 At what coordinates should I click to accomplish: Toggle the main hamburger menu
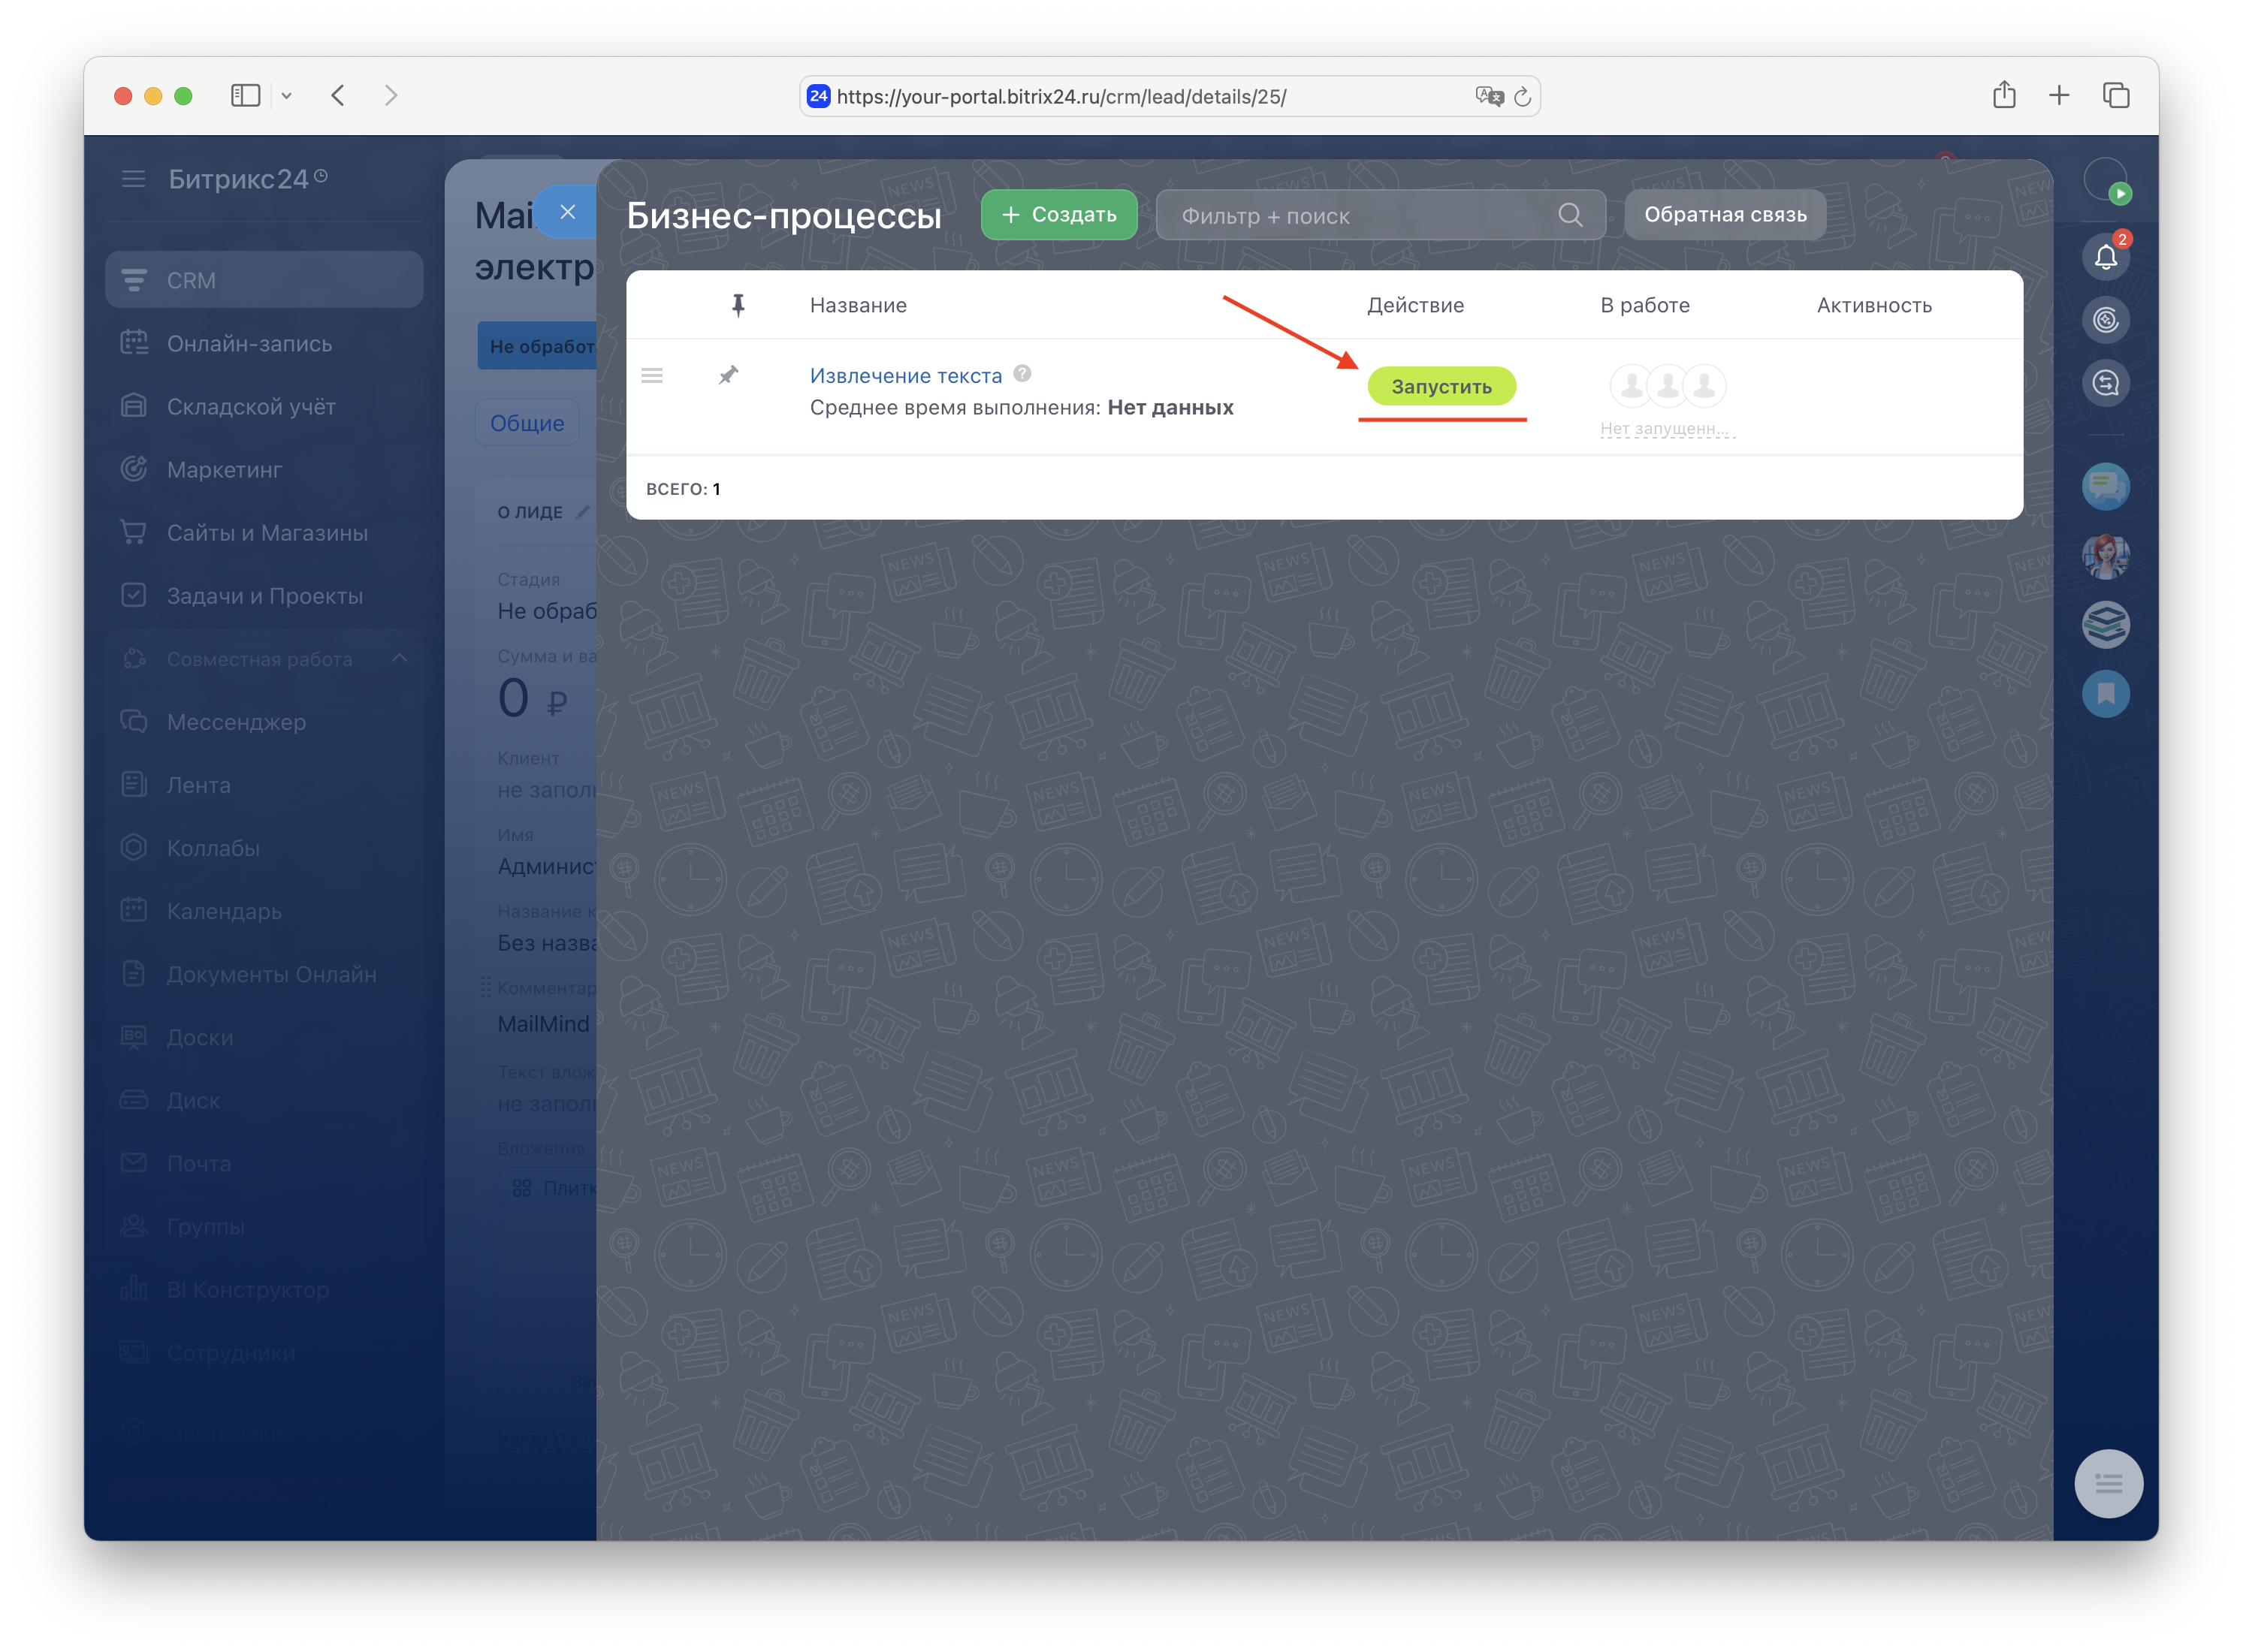point(133,179)
